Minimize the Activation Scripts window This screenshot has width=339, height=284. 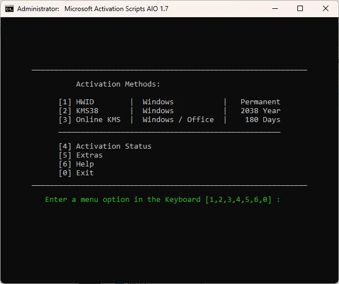[x=275, y=9]
